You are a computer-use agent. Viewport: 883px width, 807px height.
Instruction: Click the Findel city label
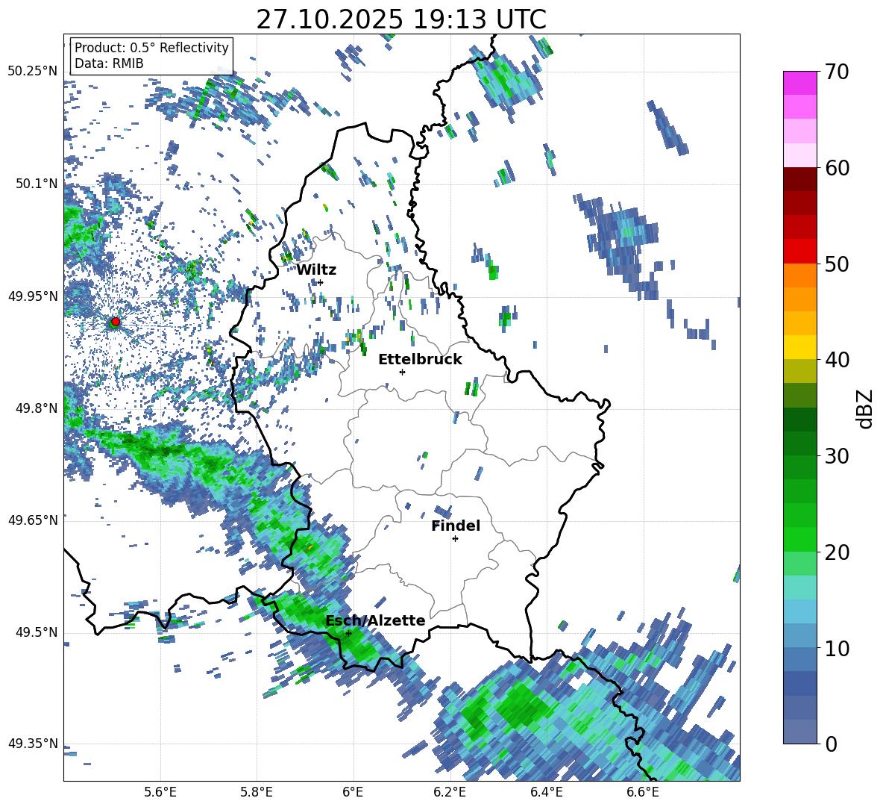[x=456, y=526]
